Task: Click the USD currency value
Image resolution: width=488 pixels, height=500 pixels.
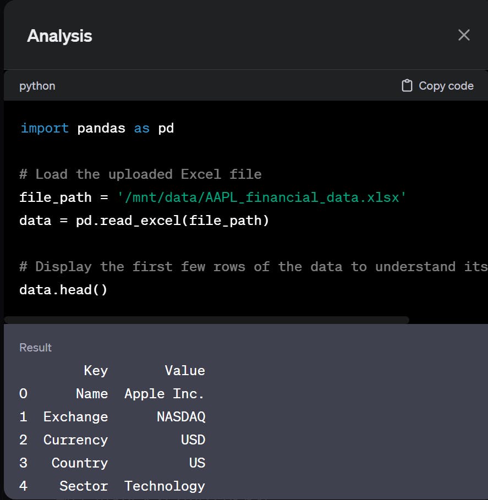Action: (193, 440)
